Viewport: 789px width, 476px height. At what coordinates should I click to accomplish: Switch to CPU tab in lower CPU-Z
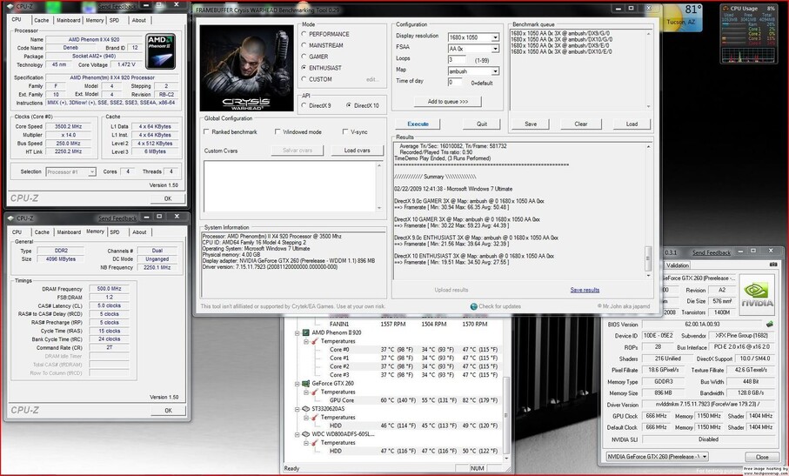(x=17, y=232)
